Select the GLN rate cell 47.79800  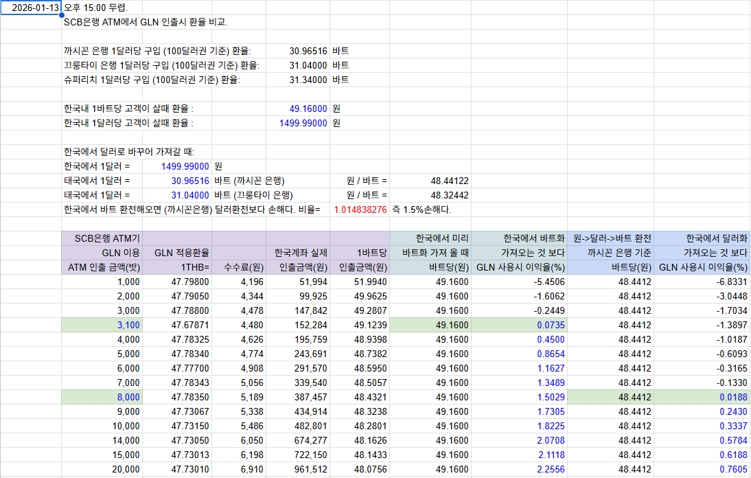tap(177, 282)
